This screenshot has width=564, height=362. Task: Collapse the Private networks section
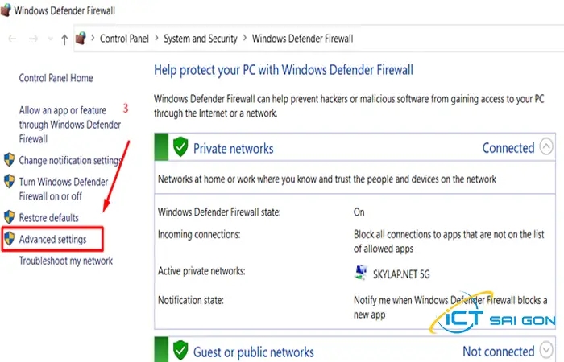point(546,147)
